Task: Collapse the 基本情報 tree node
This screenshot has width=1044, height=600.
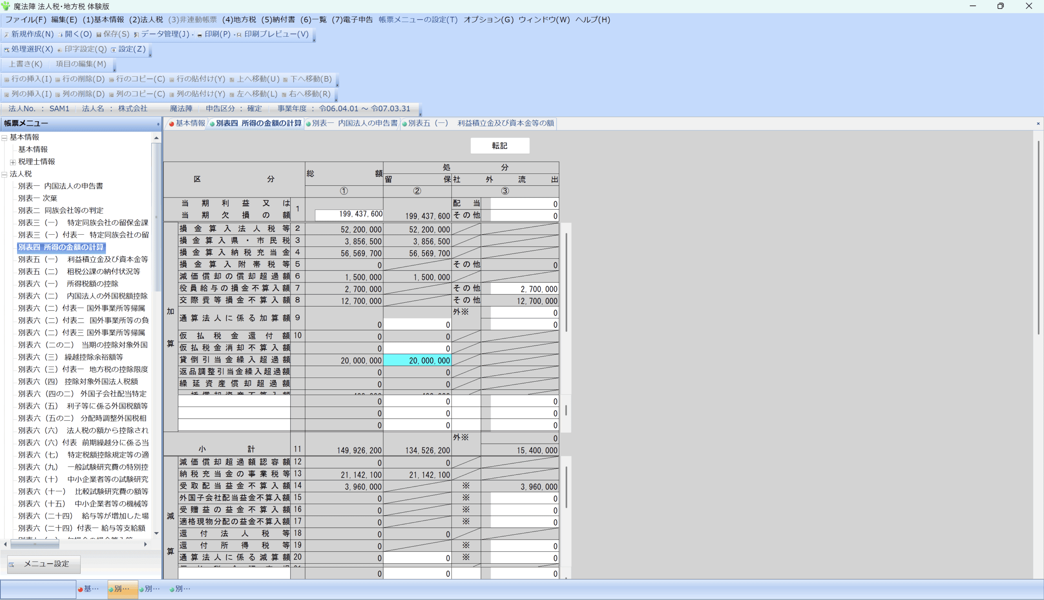Action: coord(4,138)
